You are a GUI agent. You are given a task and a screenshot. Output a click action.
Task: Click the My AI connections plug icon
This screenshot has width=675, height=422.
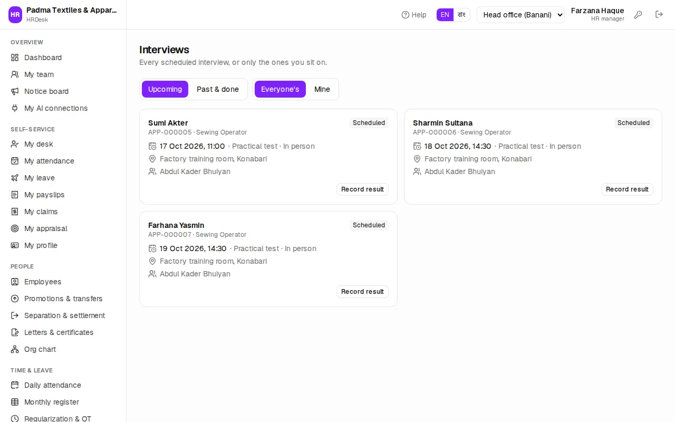click(15, 108)
